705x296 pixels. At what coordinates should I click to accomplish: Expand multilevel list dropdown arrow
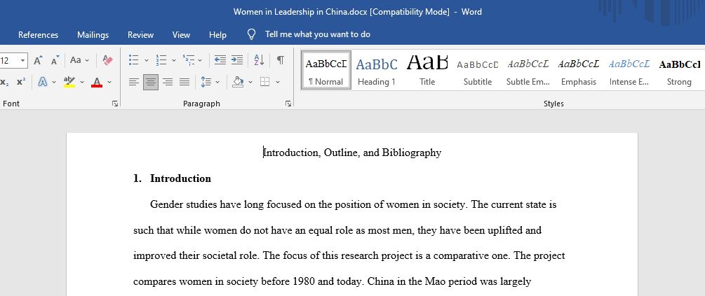pyautogui.click(x=200, y=60)
